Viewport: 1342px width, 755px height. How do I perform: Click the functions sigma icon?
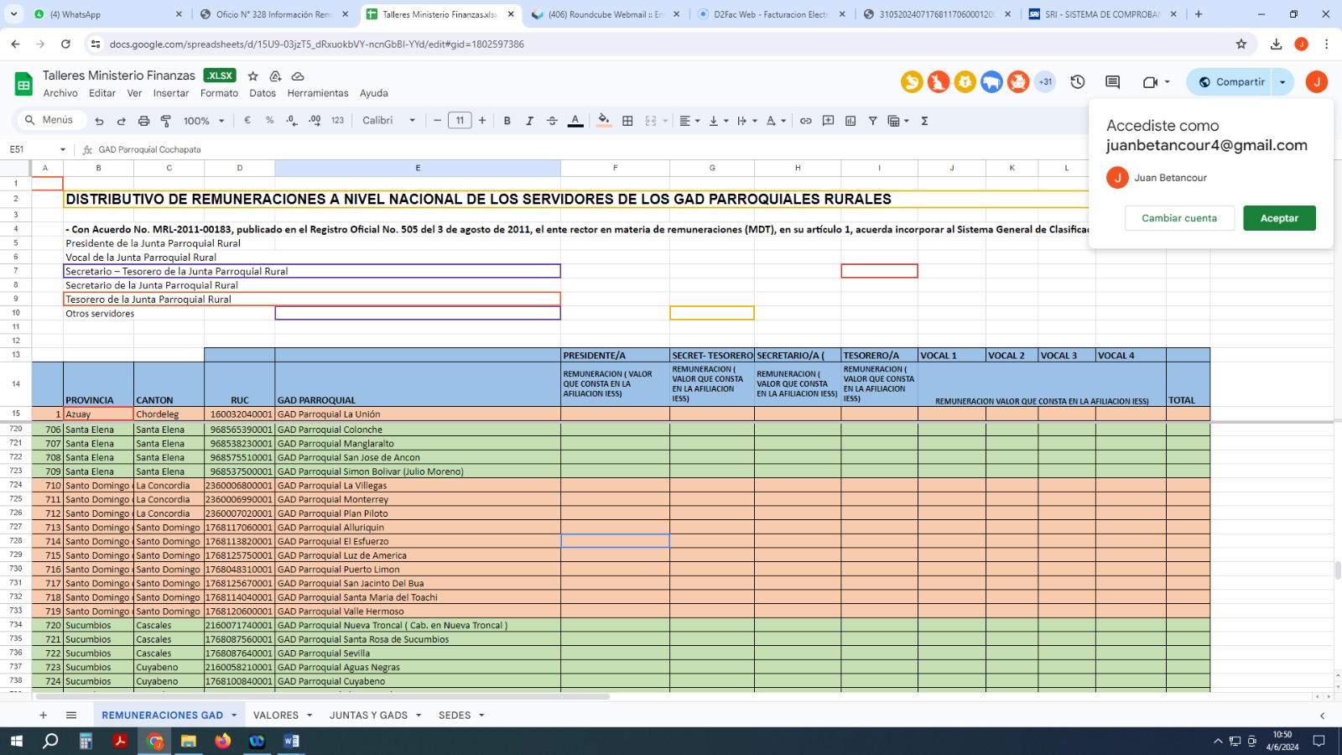click(x=924, y=121)
